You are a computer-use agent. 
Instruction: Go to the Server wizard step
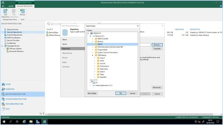click(x=64, y=44)
